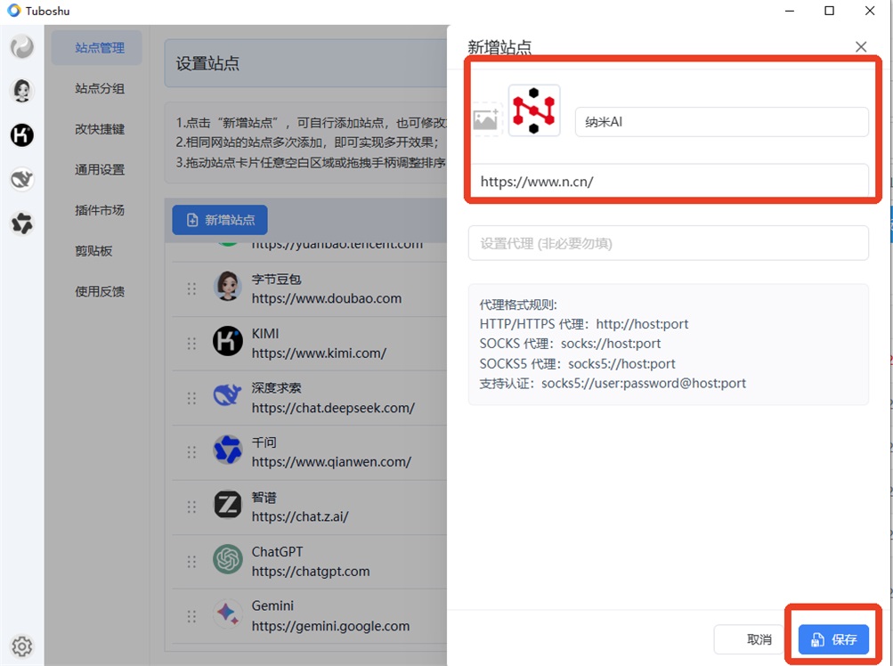Click https://chatgpt.com URL text

[x=311, y=572]
